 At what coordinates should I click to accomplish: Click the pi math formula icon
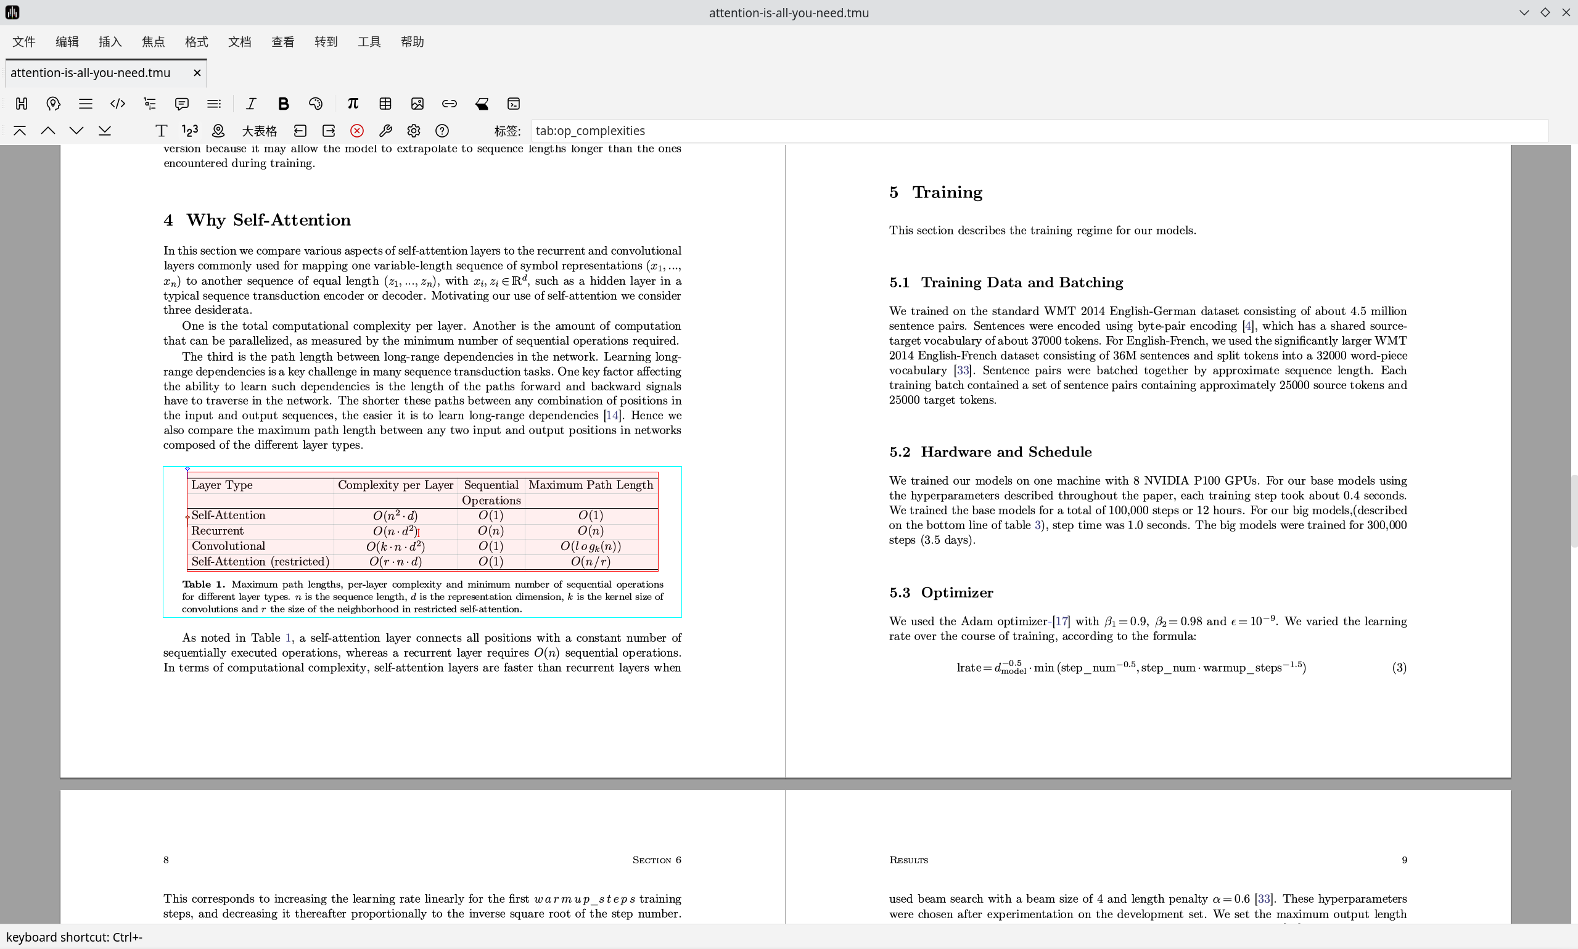click(x=353, y=104)
